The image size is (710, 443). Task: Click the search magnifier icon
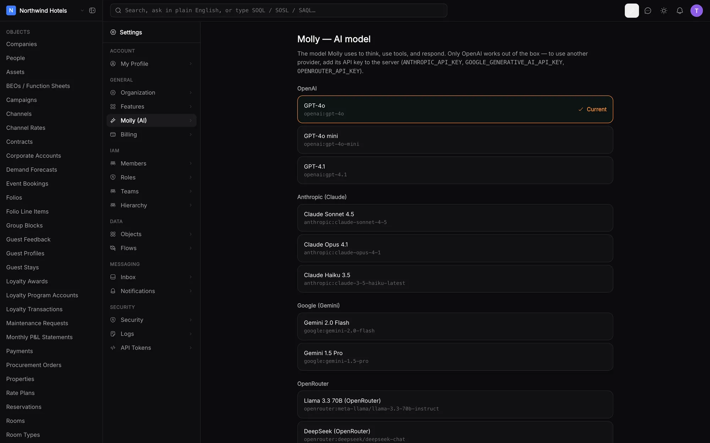coord(118,11)
